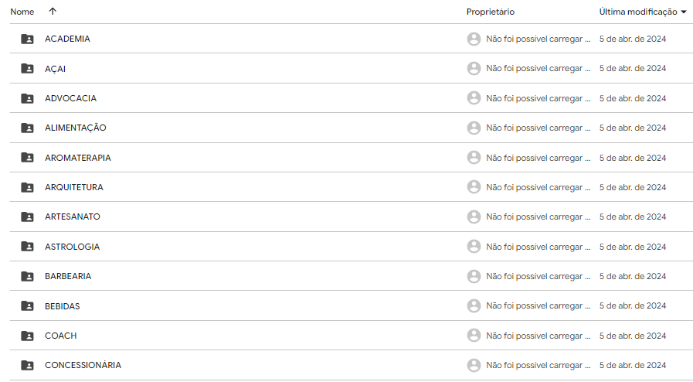Click the Última modificação header label

point(637,12)
